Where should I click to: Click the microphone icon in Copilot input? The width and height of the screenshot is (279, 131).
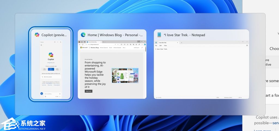(60, 94)
